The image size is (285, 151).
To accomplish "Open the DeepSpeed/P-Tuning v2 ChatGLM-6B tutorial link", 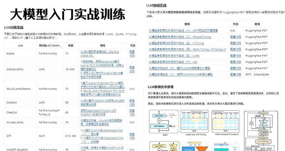I will [98, 112].
